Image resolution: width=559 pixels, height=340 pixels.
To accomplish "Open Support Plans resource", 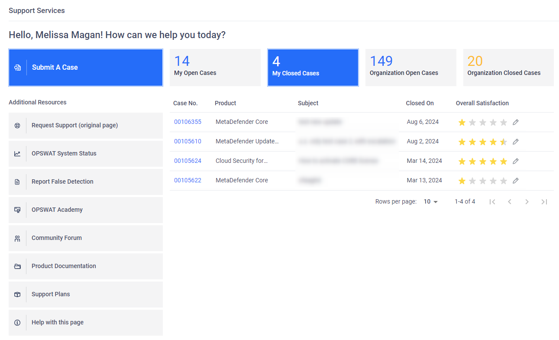I will click(86, 295).
